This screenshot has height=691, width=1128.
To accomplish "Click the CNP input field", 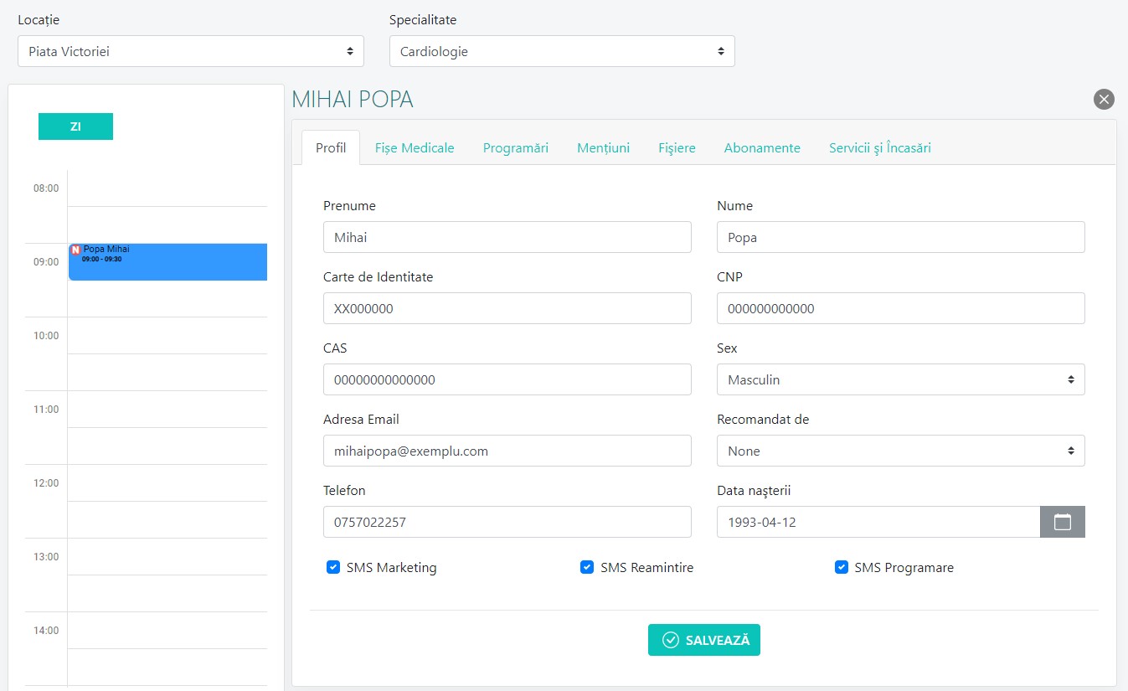I will click(x=900, y=308).
